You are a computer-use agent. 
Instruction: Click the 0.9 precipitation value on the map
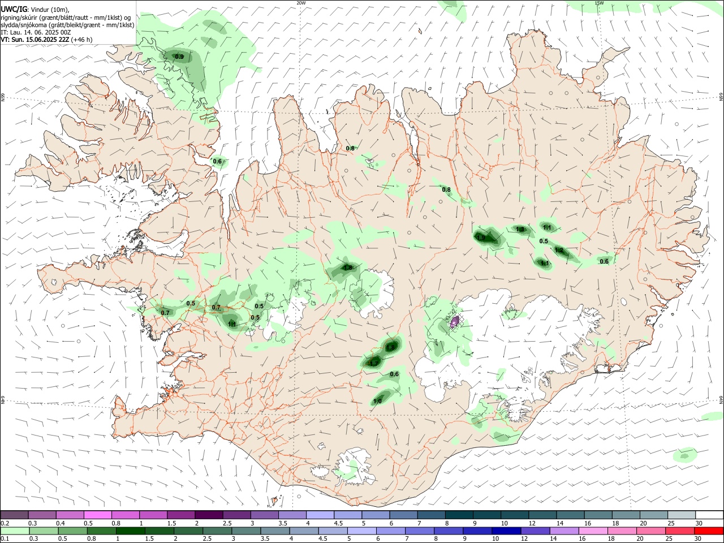tap(179, 57)
